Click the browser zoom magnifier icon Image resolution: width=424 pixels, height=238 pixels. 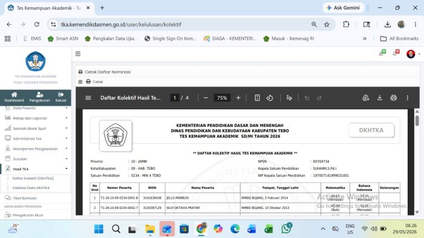point(314,25)
